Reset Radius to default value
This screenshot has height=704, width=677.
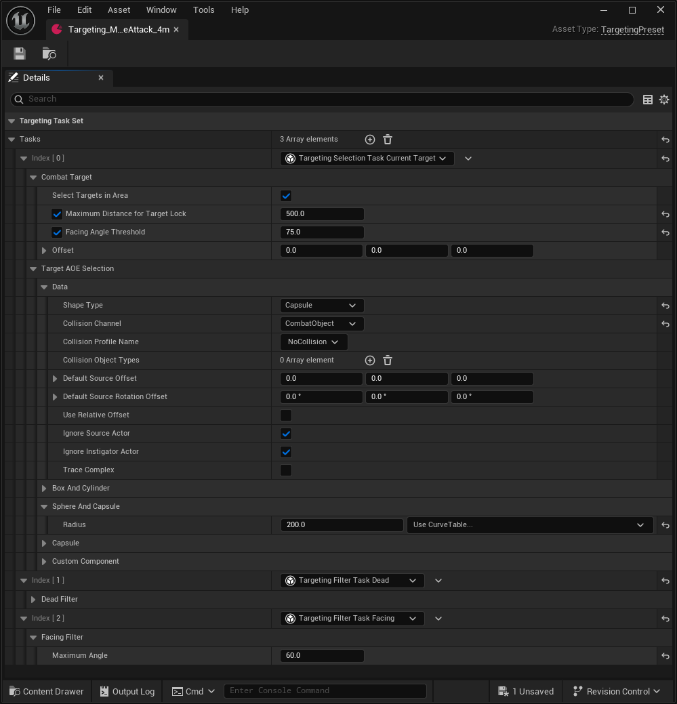click(x=665, y=525)
